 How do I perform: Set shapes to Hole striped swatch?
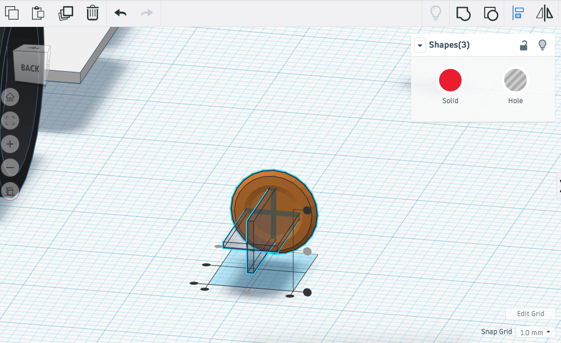tap(515, 80)
